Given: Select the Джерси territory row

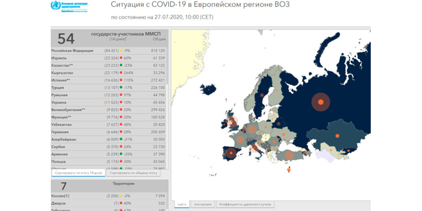Looking at the screenshot, I should tap(109, 204).
